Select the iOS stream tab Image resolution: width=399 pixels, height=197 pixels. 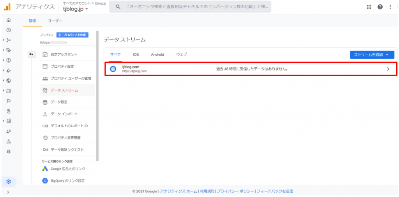[136, 55]
